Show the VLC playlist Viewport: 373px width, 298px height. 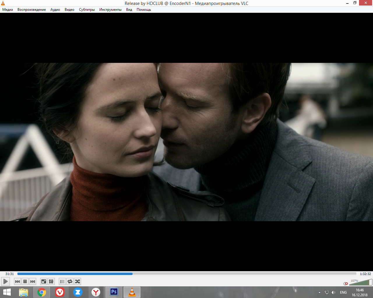(62, 281)
